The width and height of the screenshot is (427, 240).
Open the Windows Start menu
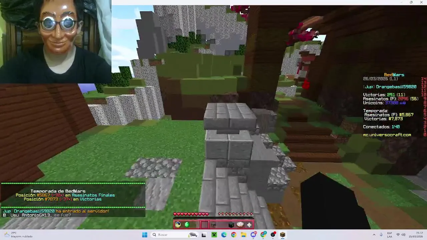point(144,235)
